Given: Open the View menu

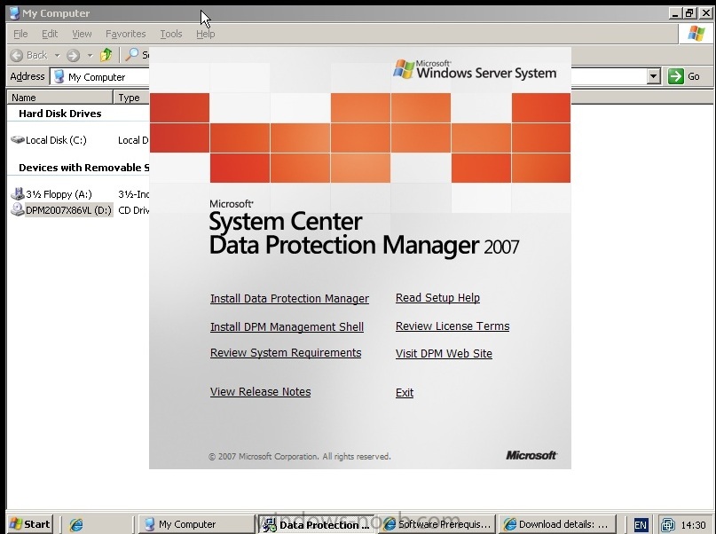Looking at the screenshot, I should point(82,34).
